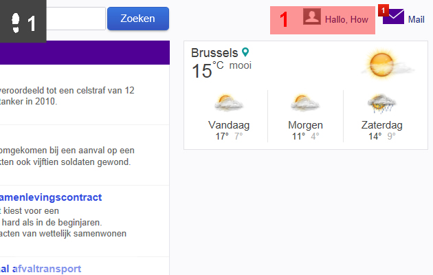Select the Vandaag forecast label

pyautogui.click(x=229, y=125)
